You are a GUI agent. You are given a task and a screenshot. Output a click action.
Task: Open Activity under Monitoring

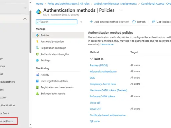[45, 75]
